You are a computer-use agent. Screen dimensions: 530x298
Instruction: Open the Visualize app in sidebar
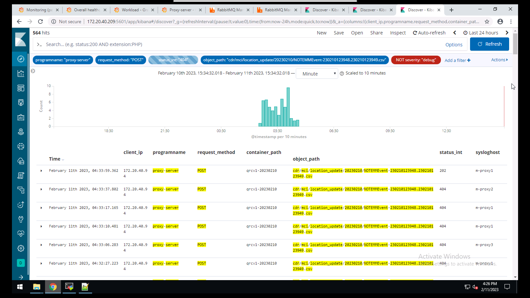tap(21, 74)
